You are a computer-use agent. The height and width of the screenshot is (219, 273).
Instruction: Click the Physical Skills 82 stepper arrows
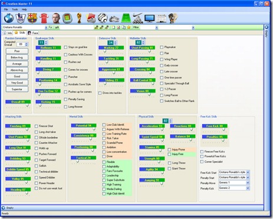tap(170, 121)
